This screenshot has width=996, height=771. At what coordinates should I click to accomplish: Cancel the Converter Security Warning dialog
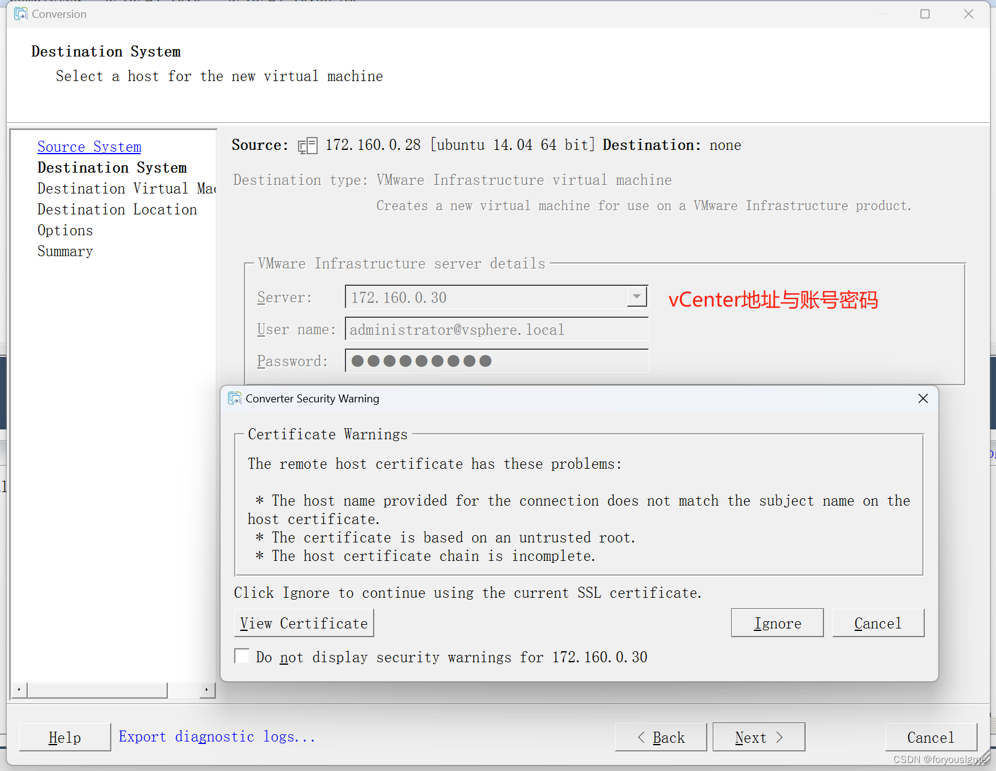pyautogui.click(x=878, y=623)
